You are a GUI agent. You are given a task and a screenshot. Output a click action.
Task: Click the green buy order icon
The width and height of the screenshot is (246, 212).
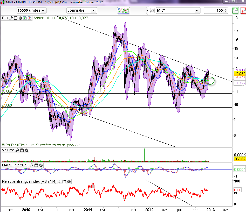(x=235, y=11)
